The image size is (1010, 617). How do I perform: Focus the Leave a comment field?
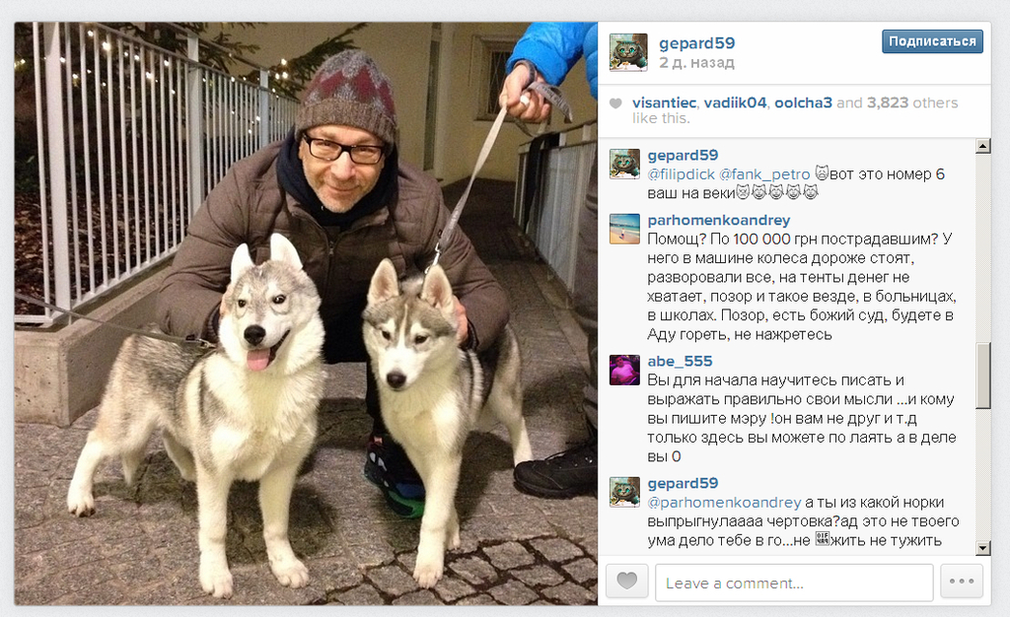pos(794,583)
